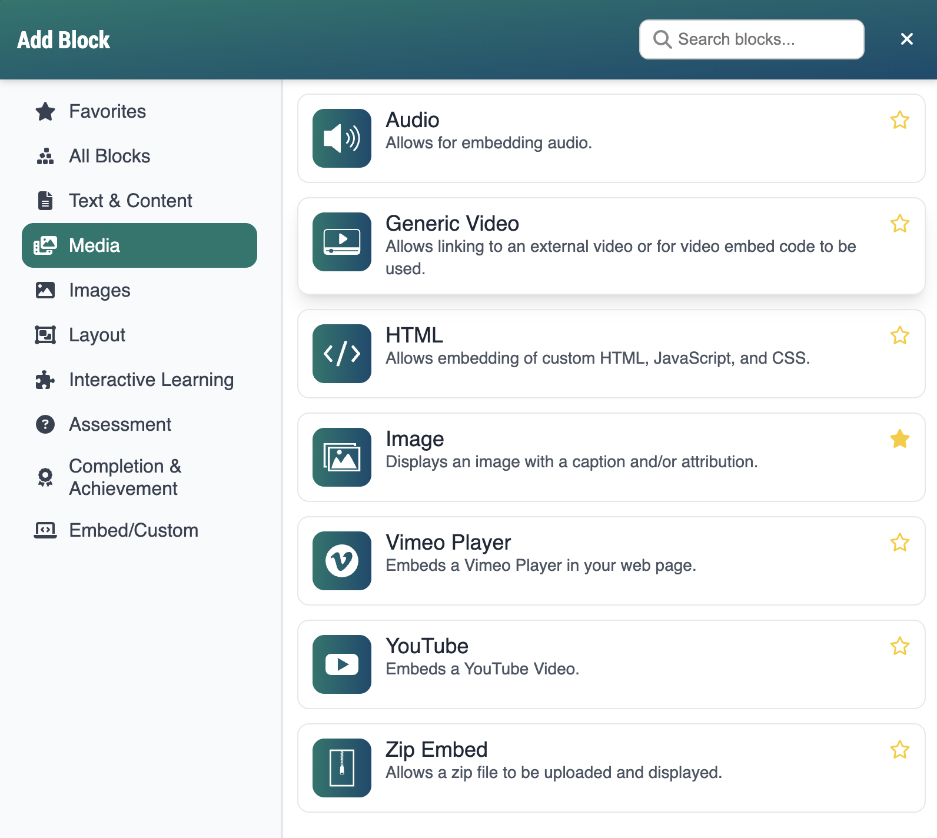
Task: Click the Vimeo Player logo icon
Action: [342, 561]
